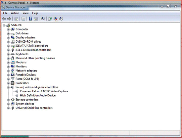Click the Uninstall device red-X icon
The width and height of the screenshot is (182, 138).
click(x=56, y=19)
